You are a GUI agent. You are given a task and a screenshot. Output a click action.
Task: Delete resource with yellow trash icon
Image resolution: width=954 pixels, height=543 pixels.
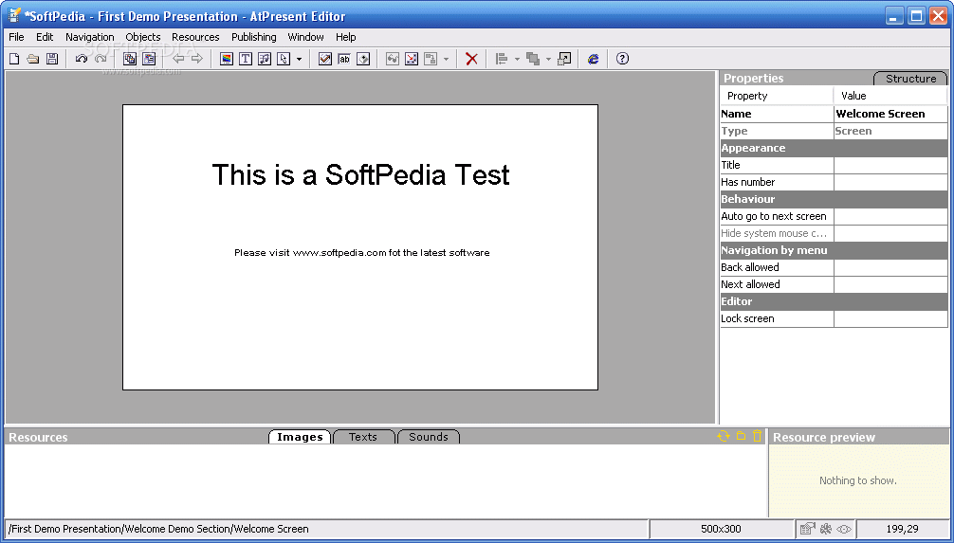click(x=757, y=436)
